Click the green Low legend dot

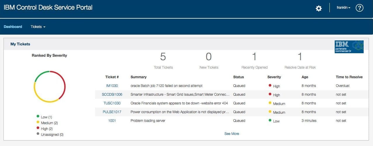[38, 116]
